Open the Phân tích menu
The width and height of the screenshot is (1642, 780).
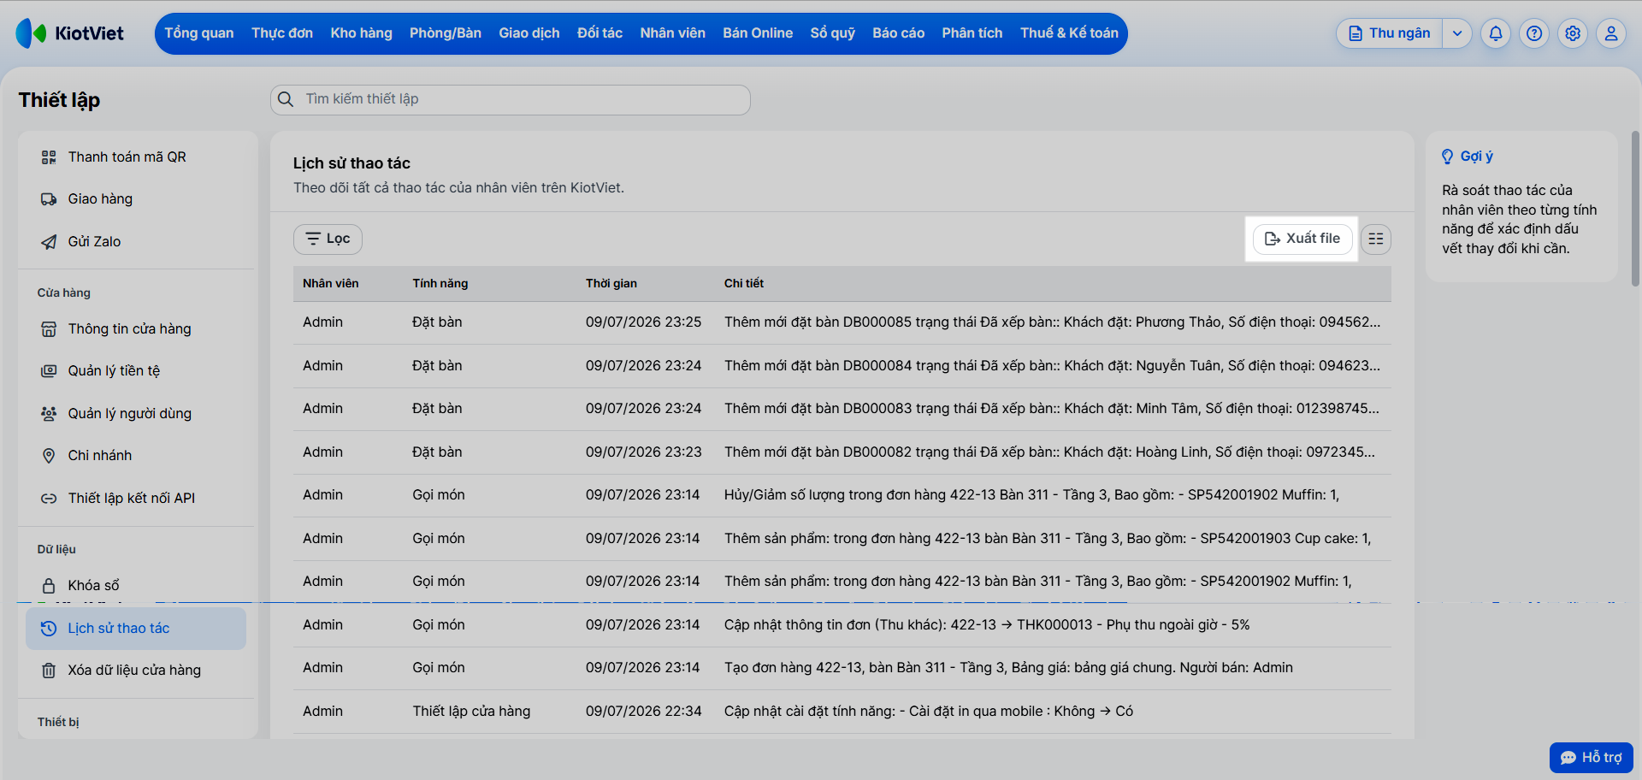tap(972, 33)
